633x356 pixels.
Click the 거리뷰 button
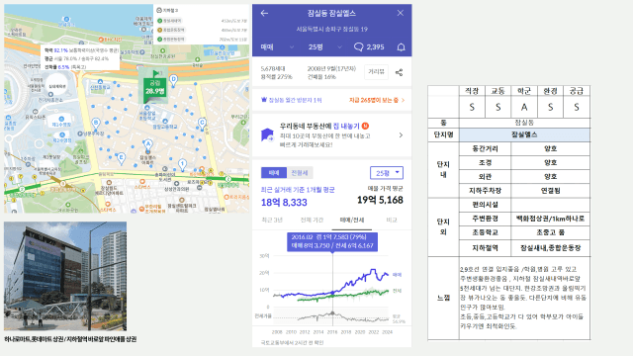376,72
